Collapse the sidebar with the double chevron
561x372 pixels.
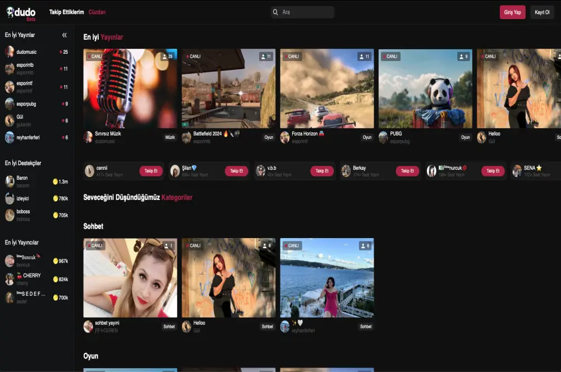click(x=65, y=35)
